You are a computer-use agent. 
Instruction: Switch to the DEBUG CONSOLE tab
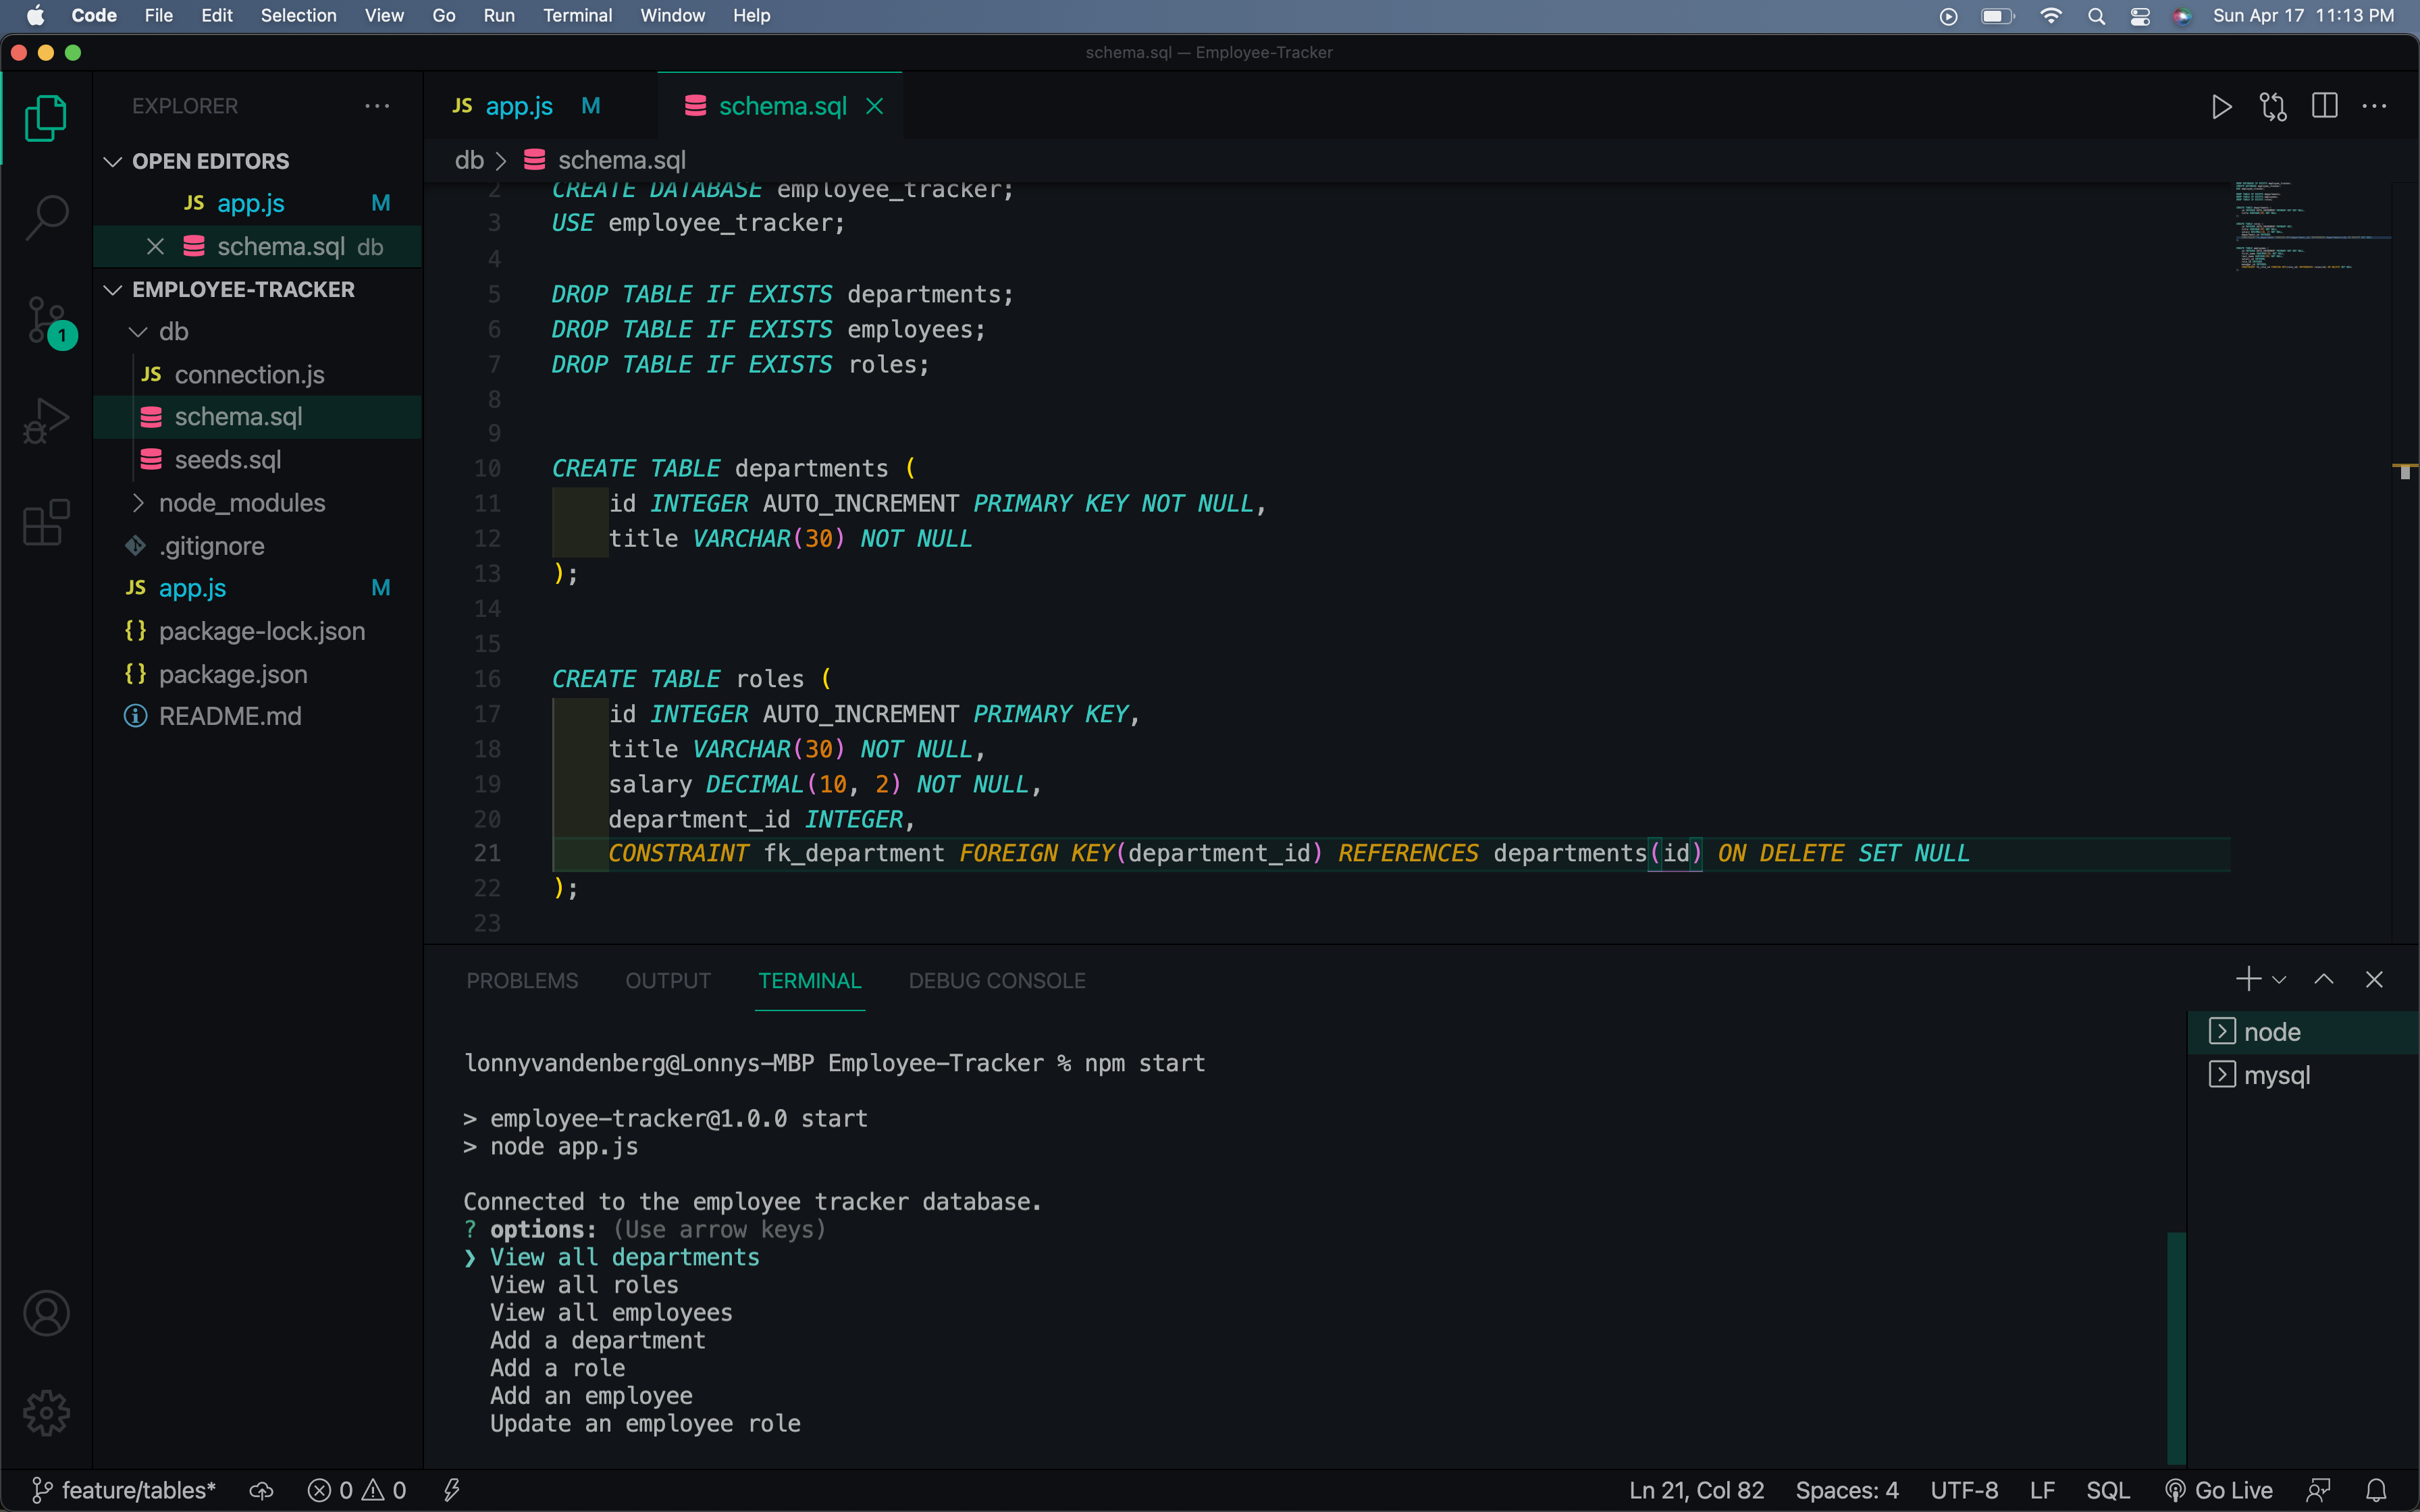pyautogui.click(x=997, y=981)
